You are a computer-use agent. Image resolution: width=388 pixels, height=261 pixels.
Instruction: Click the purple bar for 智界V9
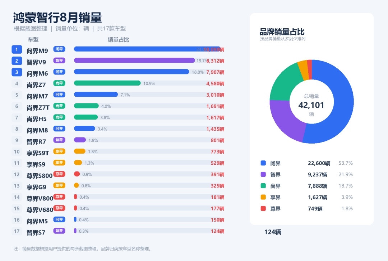(x=134, y=61)
